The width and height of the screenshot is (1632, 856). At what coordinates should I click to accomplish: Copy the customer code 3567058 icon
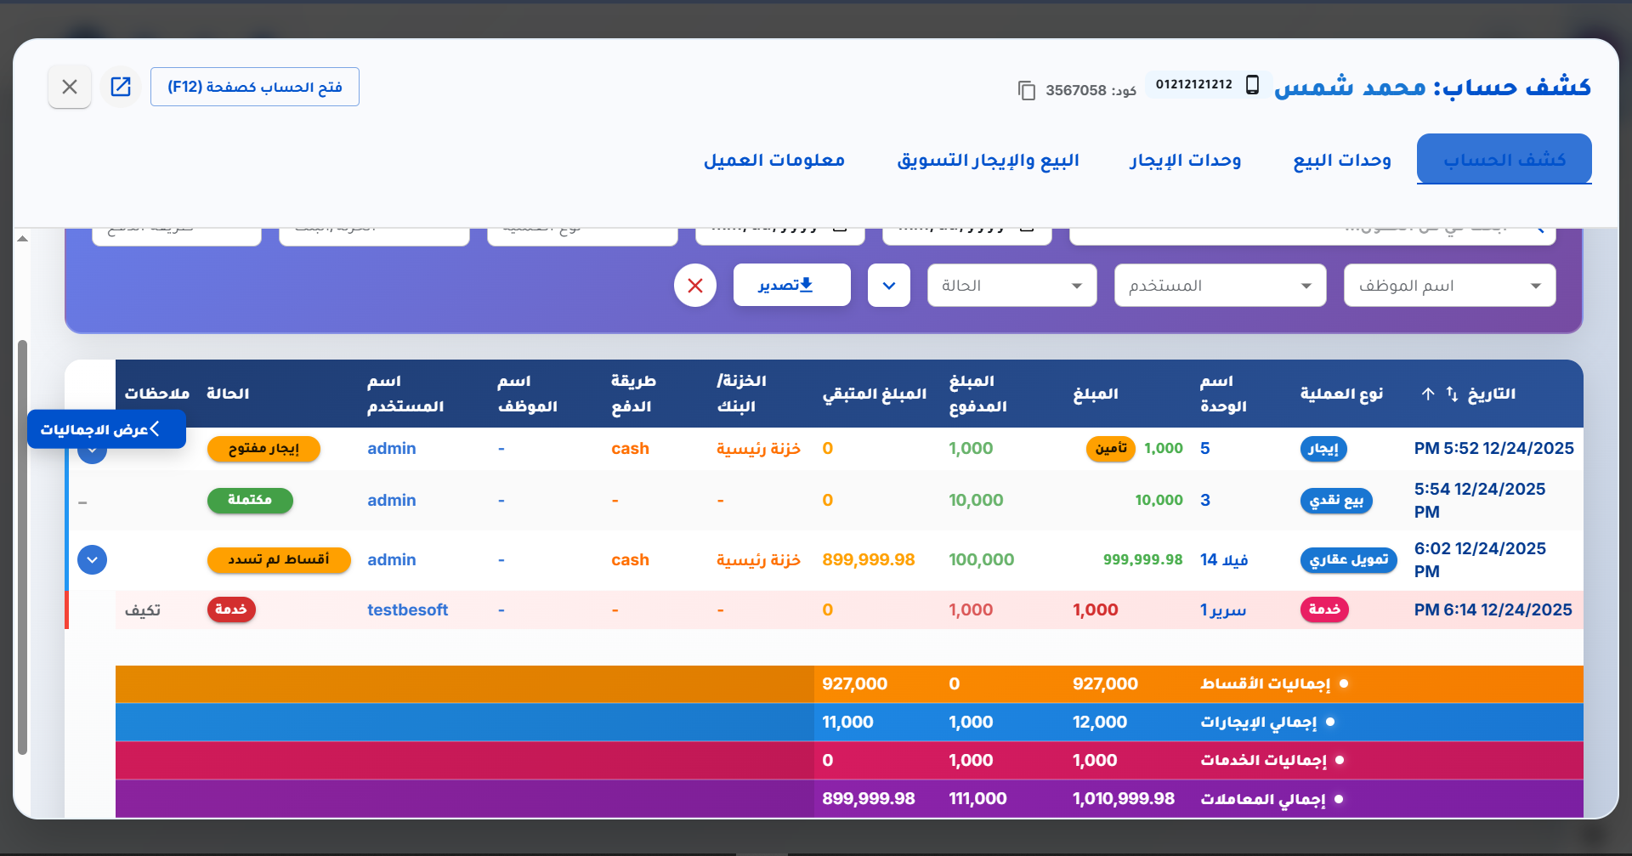1027,90
